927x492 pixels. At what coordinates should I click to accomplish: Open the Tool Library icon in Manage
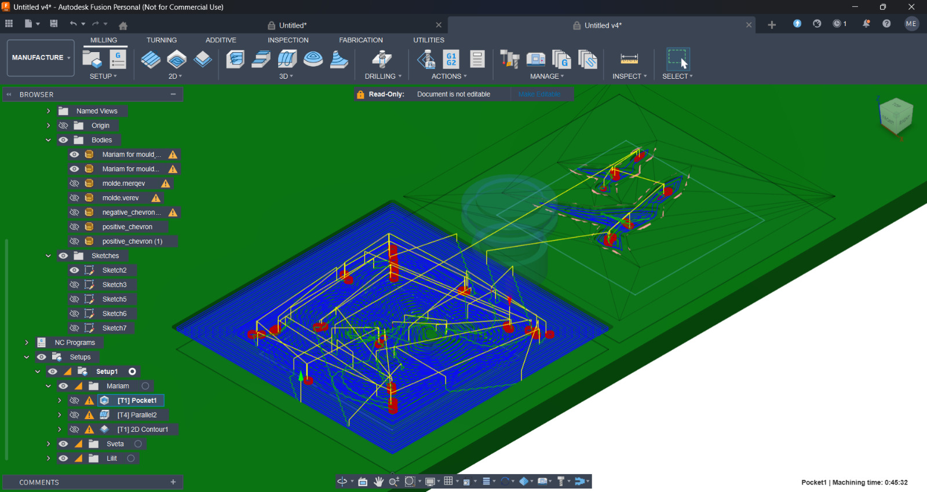(509, 59)
